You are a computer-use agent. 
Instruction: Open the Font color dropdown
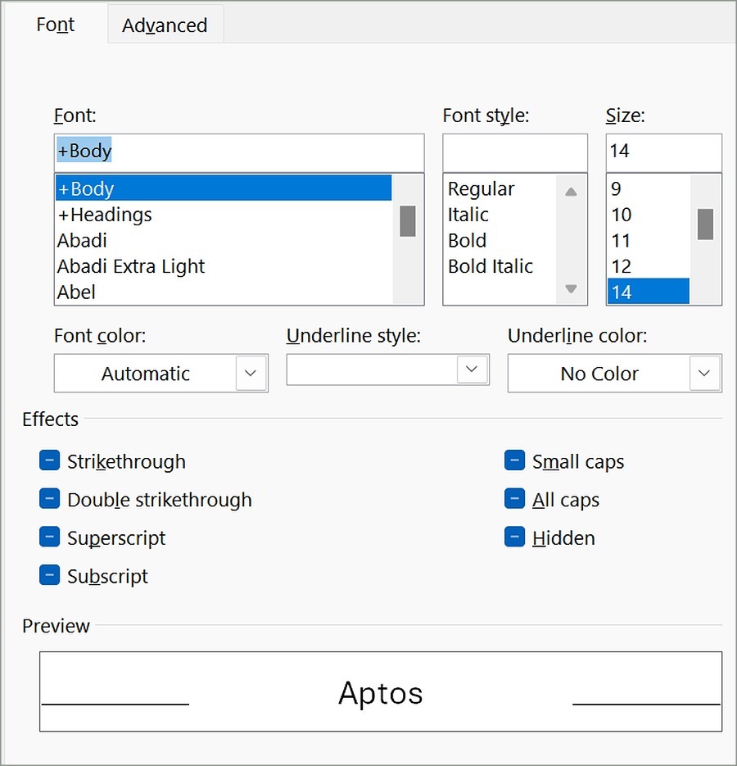(251, 374)
